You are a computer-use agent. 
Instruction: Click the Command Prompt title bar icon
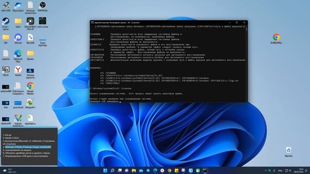(x=93, y=23)
